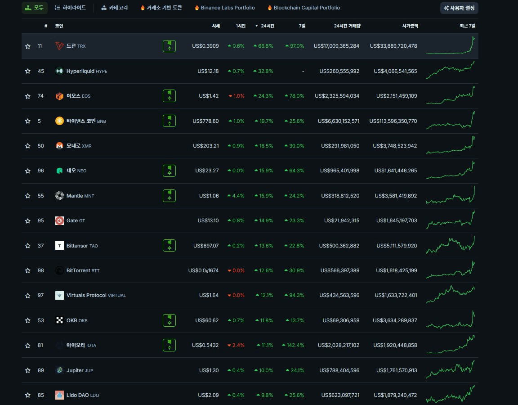Viewport: 518px width, 405px height.
Task: Click the BNB (바이낸스 코인) coin logo
Action: click(x=59, y=121)
